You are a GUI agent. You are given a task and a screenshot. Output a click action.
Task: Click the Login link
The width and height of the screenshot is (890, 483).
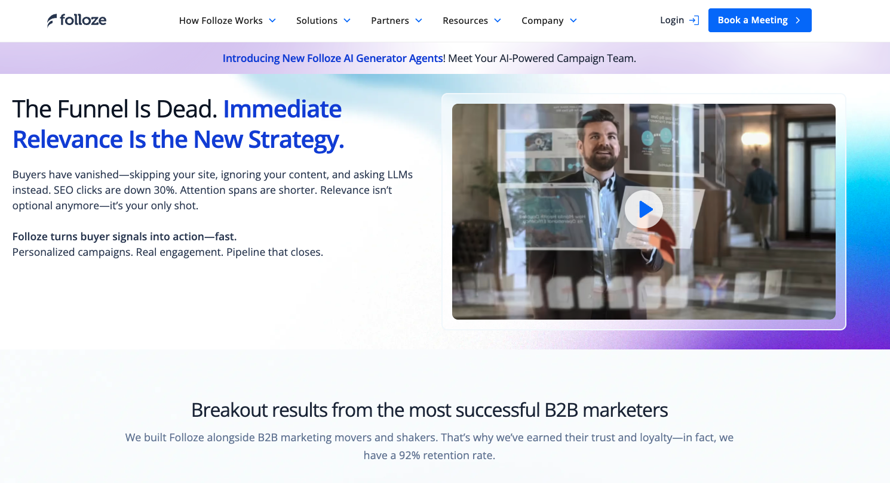[x=679, y=20]
